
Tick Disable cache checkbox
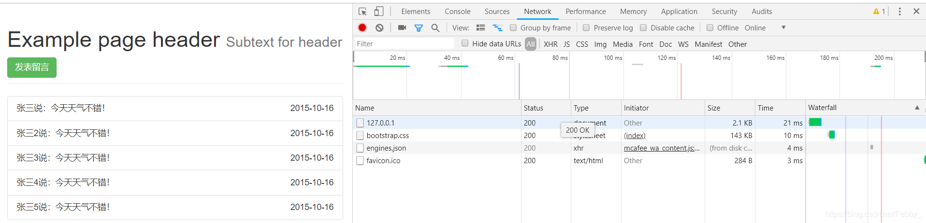(x=643, y=28)
